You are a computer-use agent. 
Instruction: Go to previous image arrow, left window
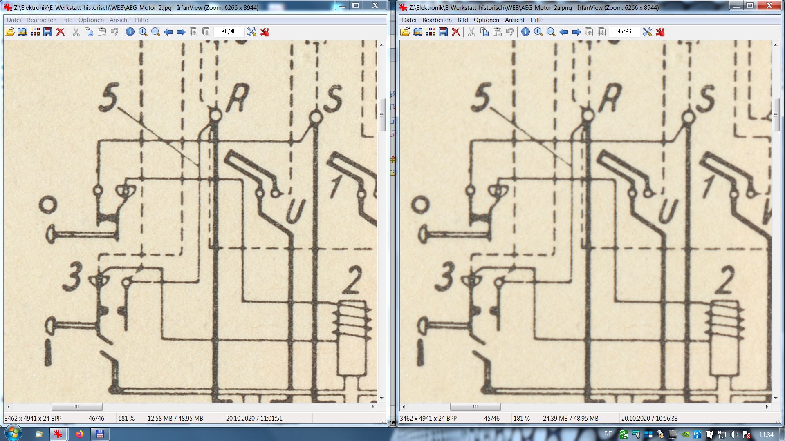click(168, 32)
